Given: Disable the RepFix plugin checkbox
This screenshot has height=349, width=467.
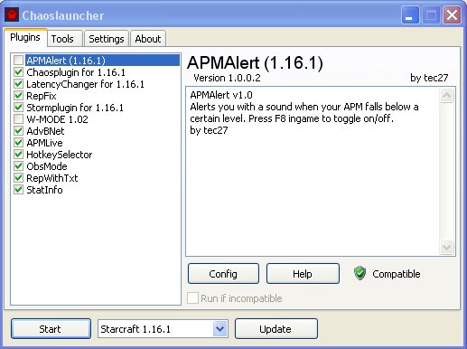Looking at the screenshot, I should click(18, 96).
